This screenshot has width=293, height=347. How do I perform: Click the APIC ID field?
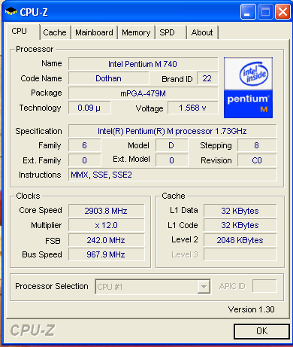coord(264,286)
